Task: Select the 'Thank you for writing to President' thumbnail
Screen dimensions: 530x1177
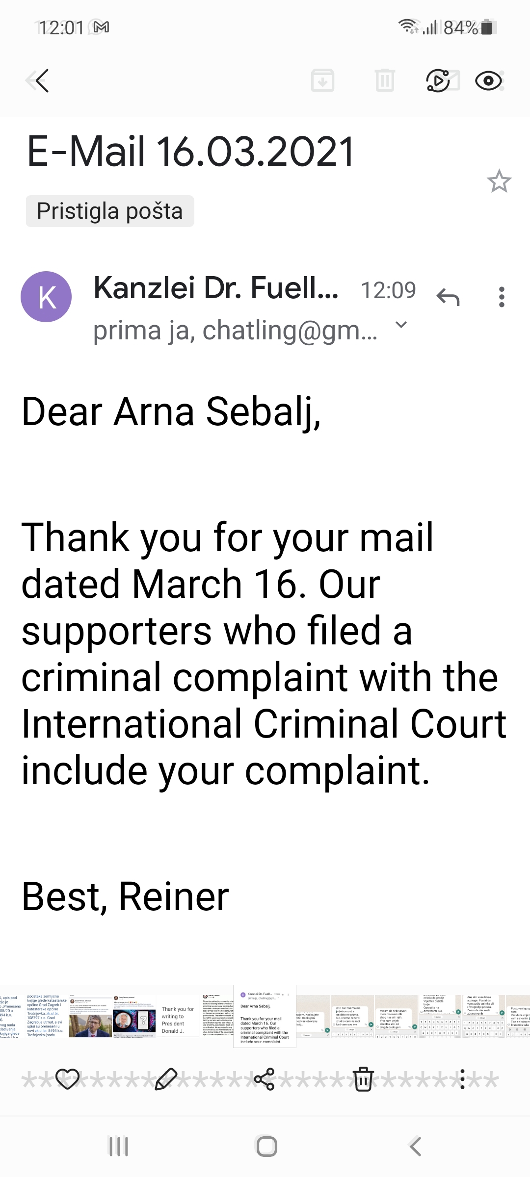Action: tap(178, 1016)
